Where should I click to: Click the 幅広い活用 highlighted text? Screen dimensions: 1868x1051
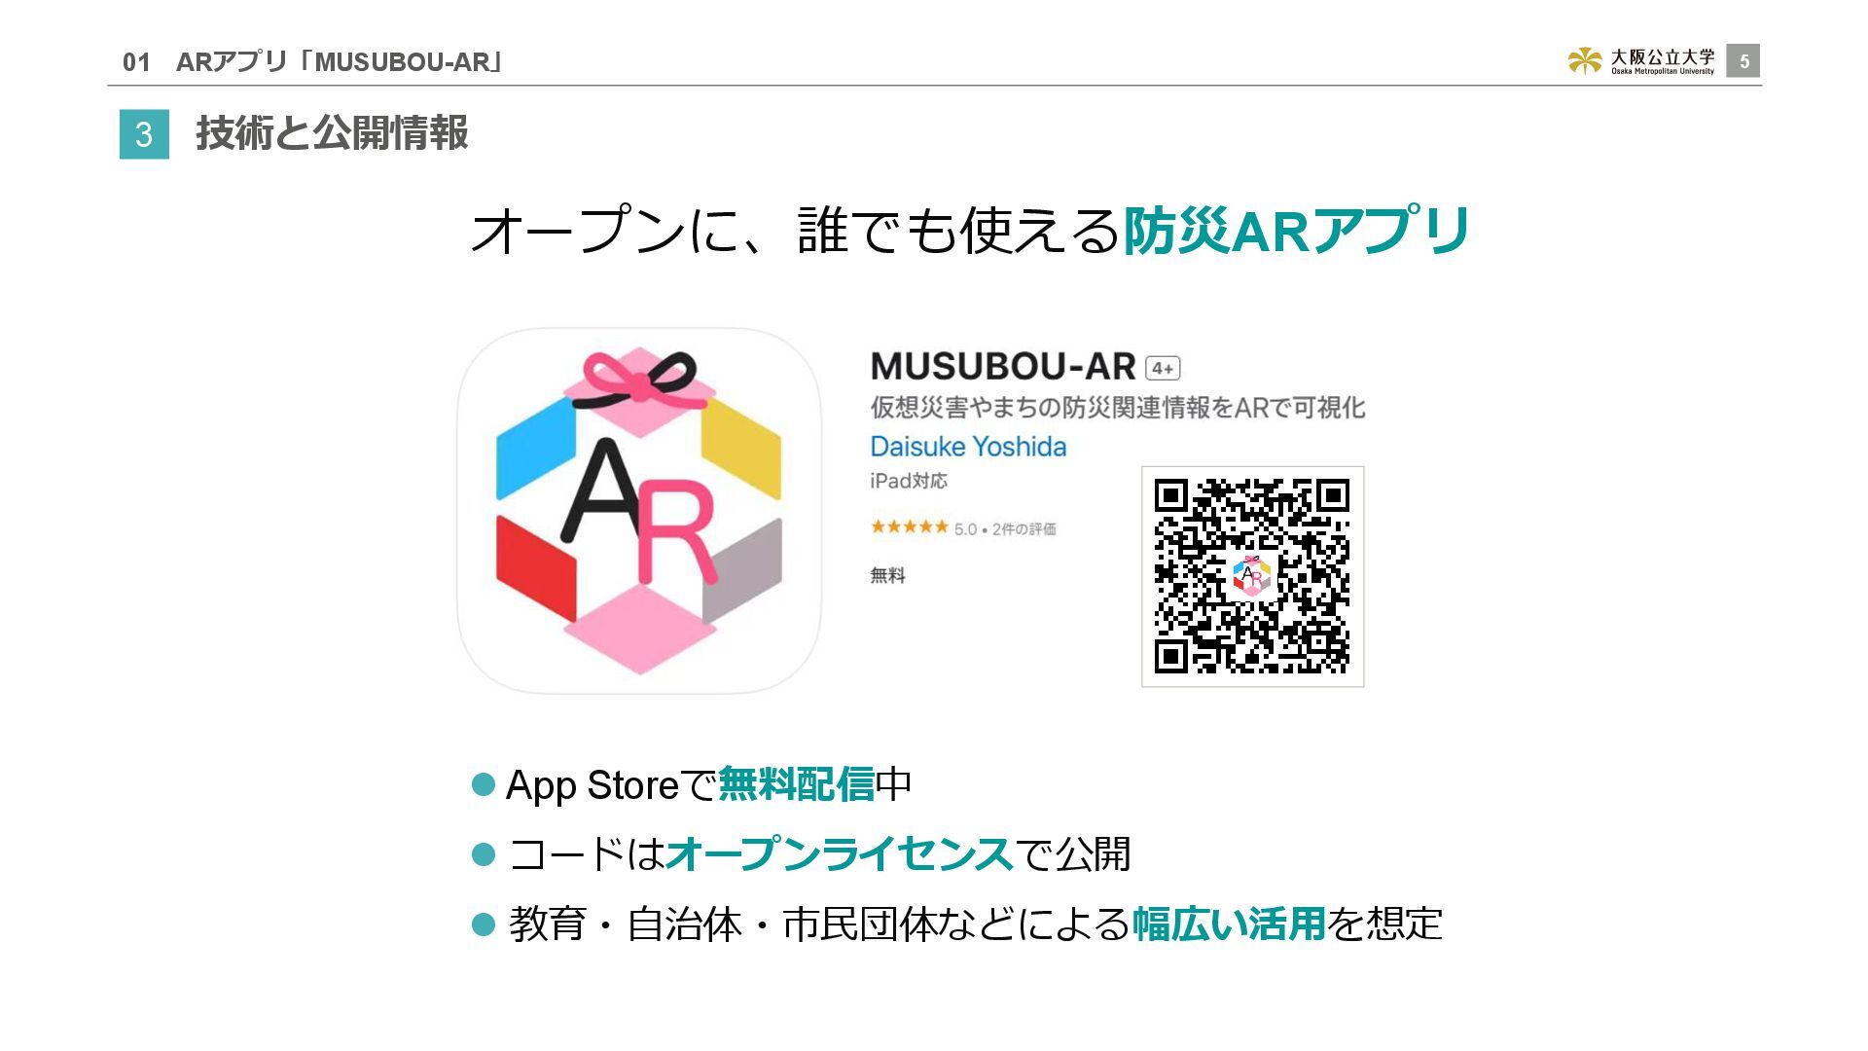tap(1229, 924)
